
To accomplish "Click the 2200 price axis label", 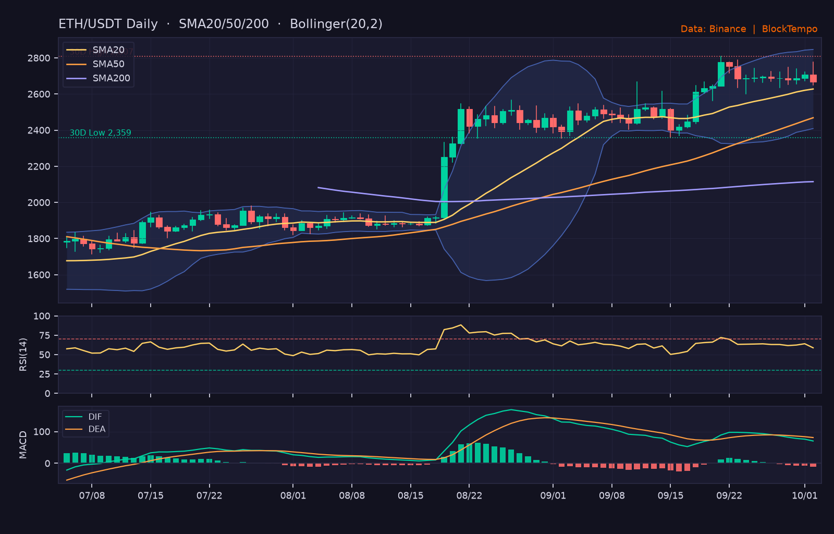I will [x=39, y=167].
